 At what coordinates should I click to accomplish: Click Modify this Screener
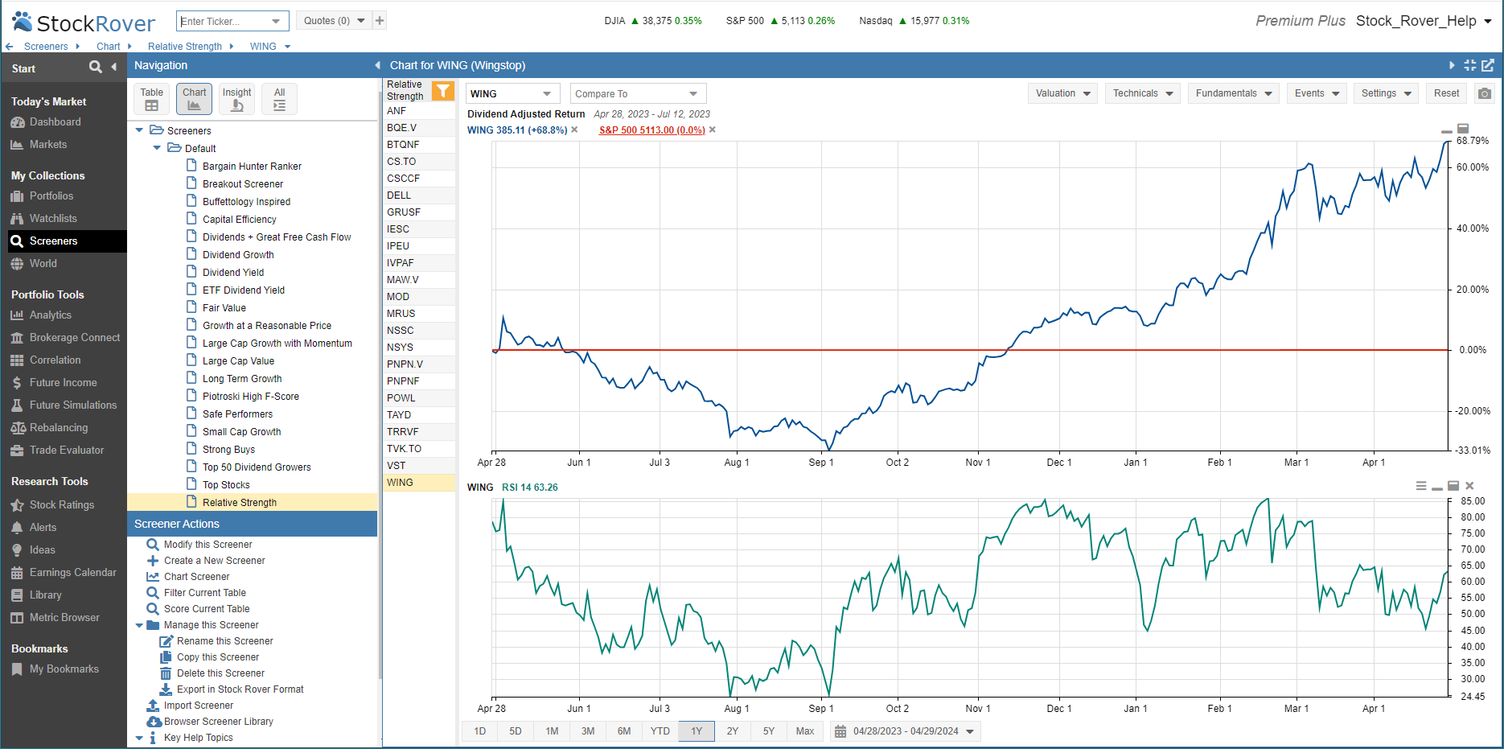(x=208, y=545)
